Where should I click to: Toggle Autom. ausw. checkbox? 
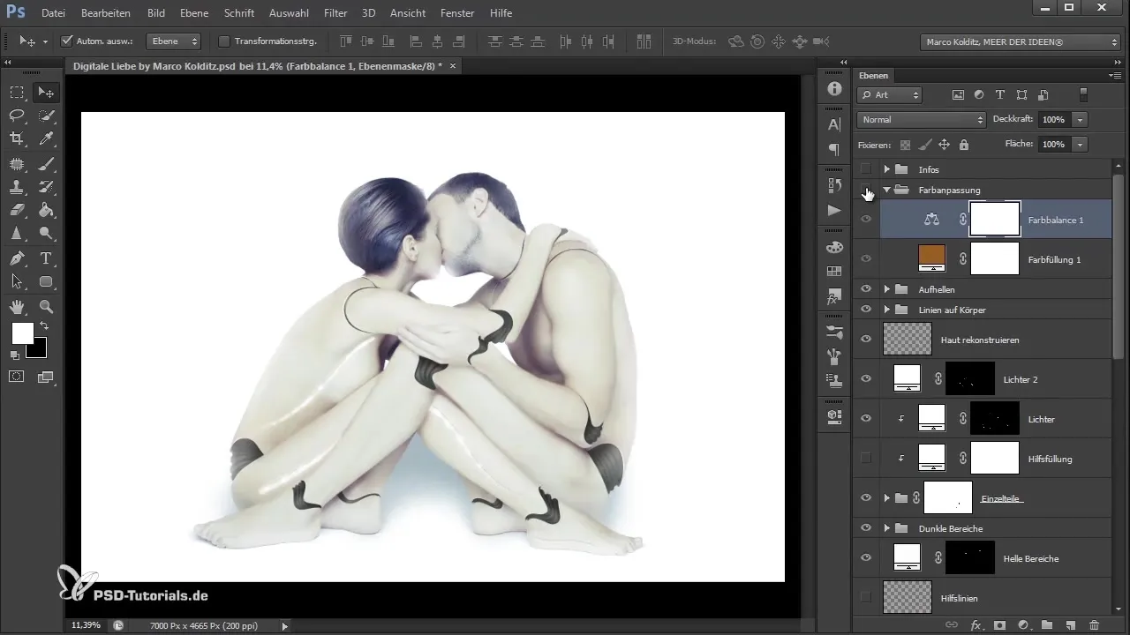[x=68, y=41]
